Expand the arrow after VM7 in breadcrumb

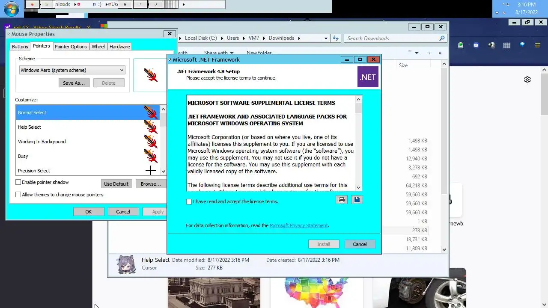coord(264,38)
